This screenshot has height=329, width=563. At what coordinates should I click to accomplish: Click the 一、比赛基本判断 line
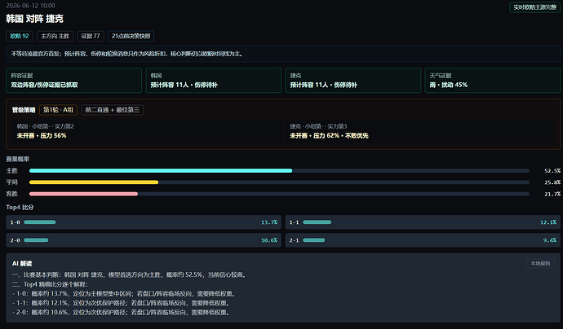130,275
